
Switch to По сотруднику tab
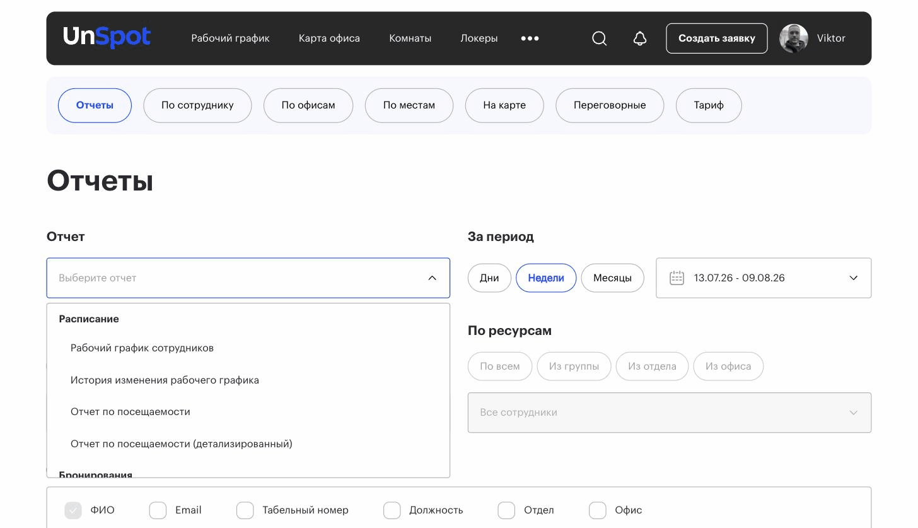click(x=197, y=105)
